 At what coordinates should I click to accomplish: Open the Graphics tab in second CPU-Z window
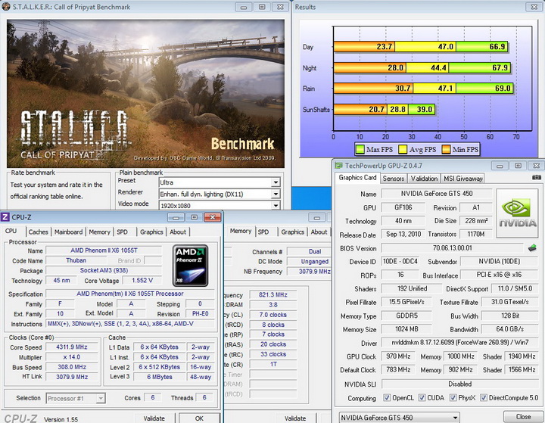pos(293,232)
